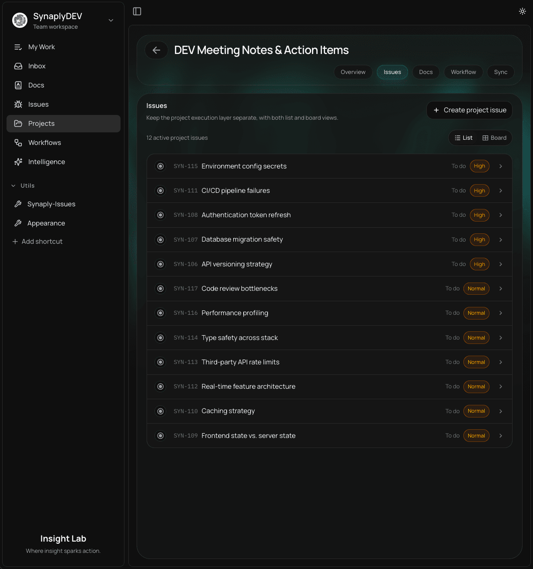This screenshot has width=533, height=569.
Task: Click the back arrow beside project title
Action: pyautogui.click(x=156, y=51)
